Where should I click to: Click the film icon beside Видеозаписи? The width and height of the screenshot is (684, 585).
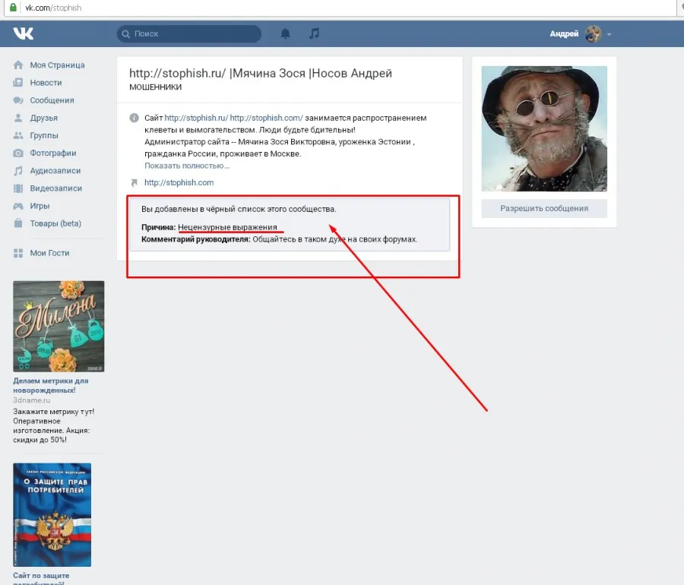tap(18, 188)
